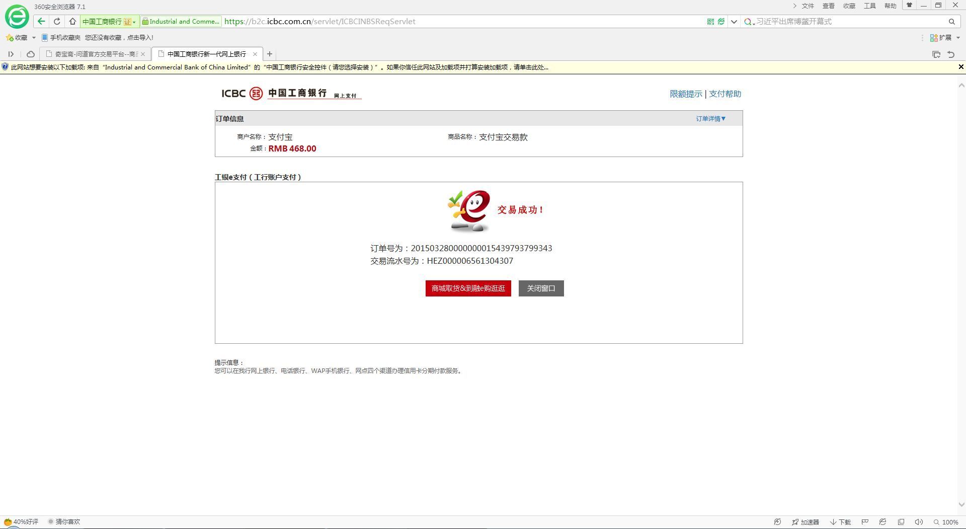Open the 限额提示 link
The image size is (966, 529).
click(685, 94)
